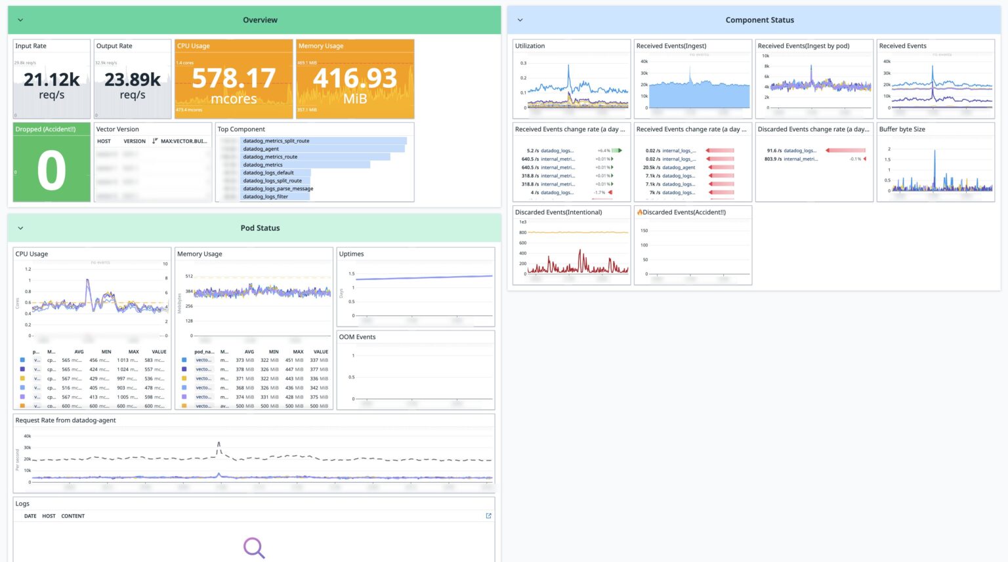The height and width of the screenshot is (562, 1008).
Task: Click the fire icon on Discarded Events(Accident!!) title
Action: (640, 212)
